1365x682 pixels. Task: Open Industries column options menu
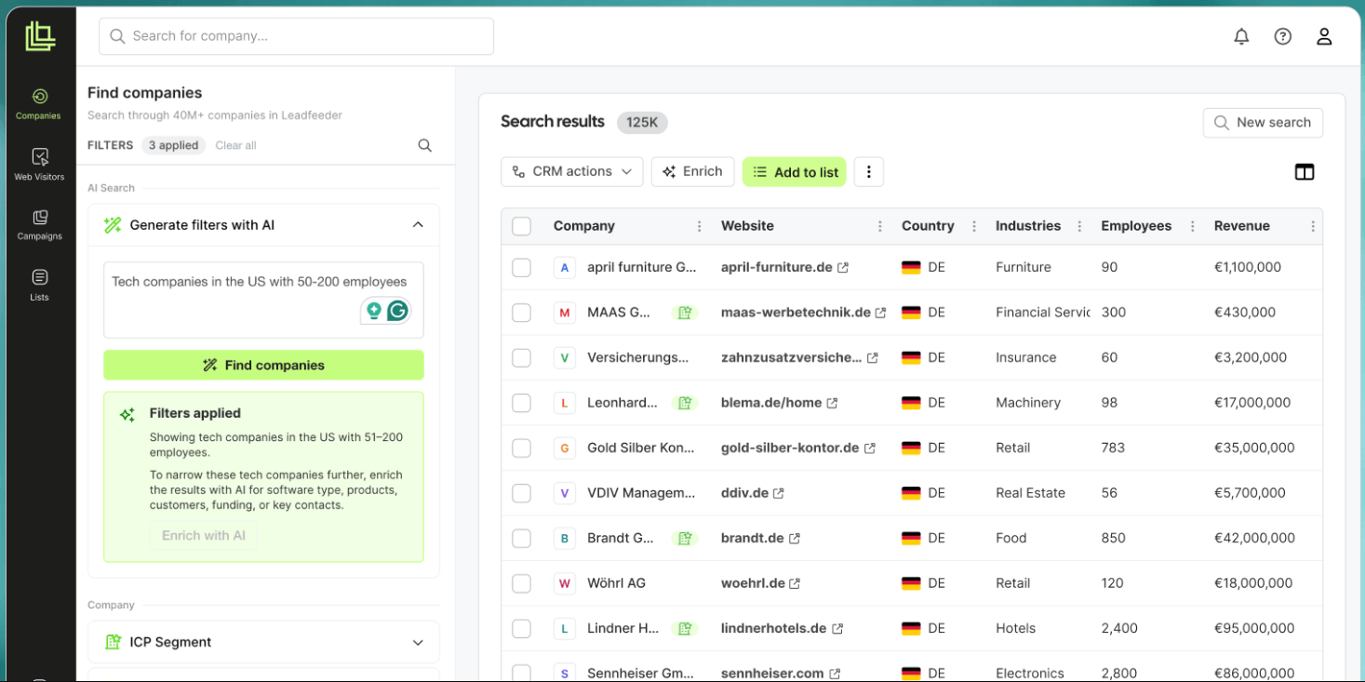[x=1079, y=226]
